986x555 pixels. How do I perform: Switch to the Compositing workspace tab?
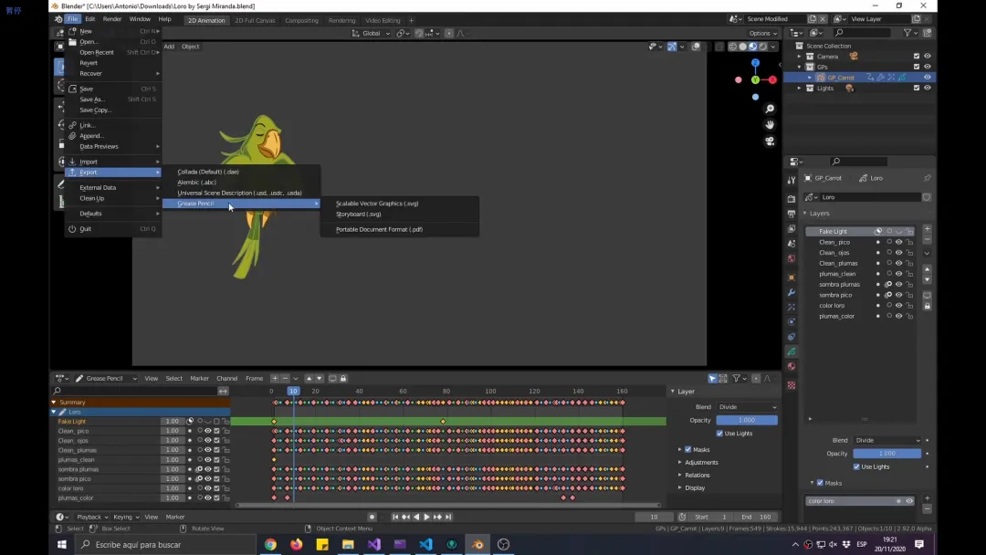coord(302,20)
